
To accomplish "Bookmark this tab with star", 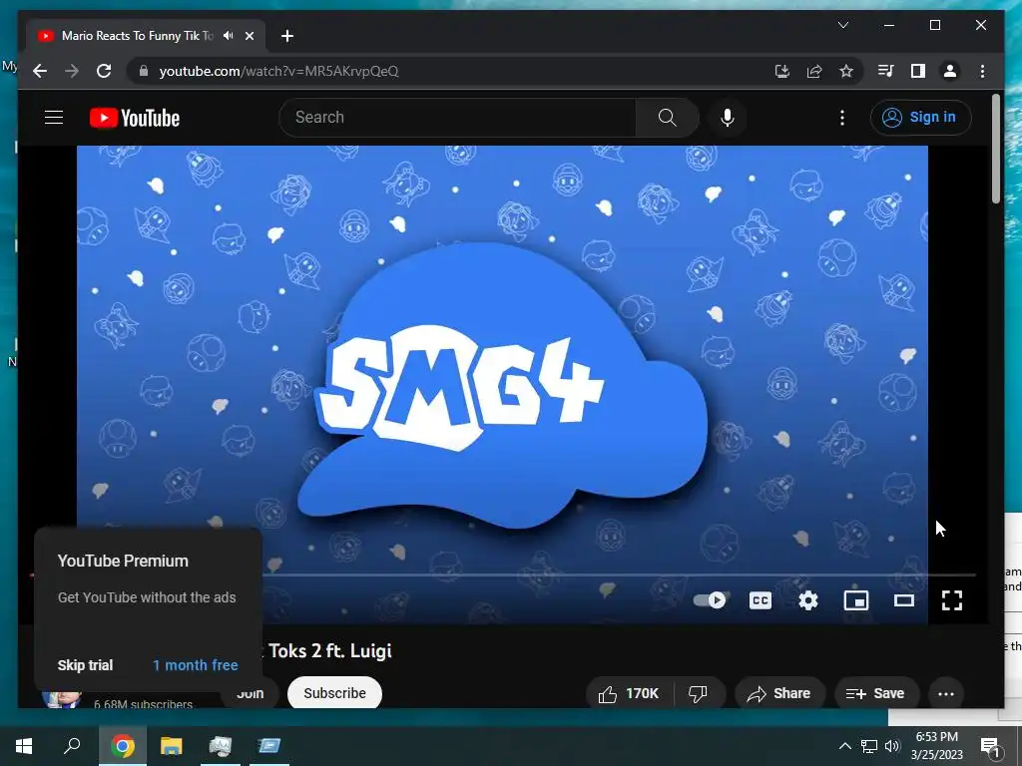I will click(846, 71).
